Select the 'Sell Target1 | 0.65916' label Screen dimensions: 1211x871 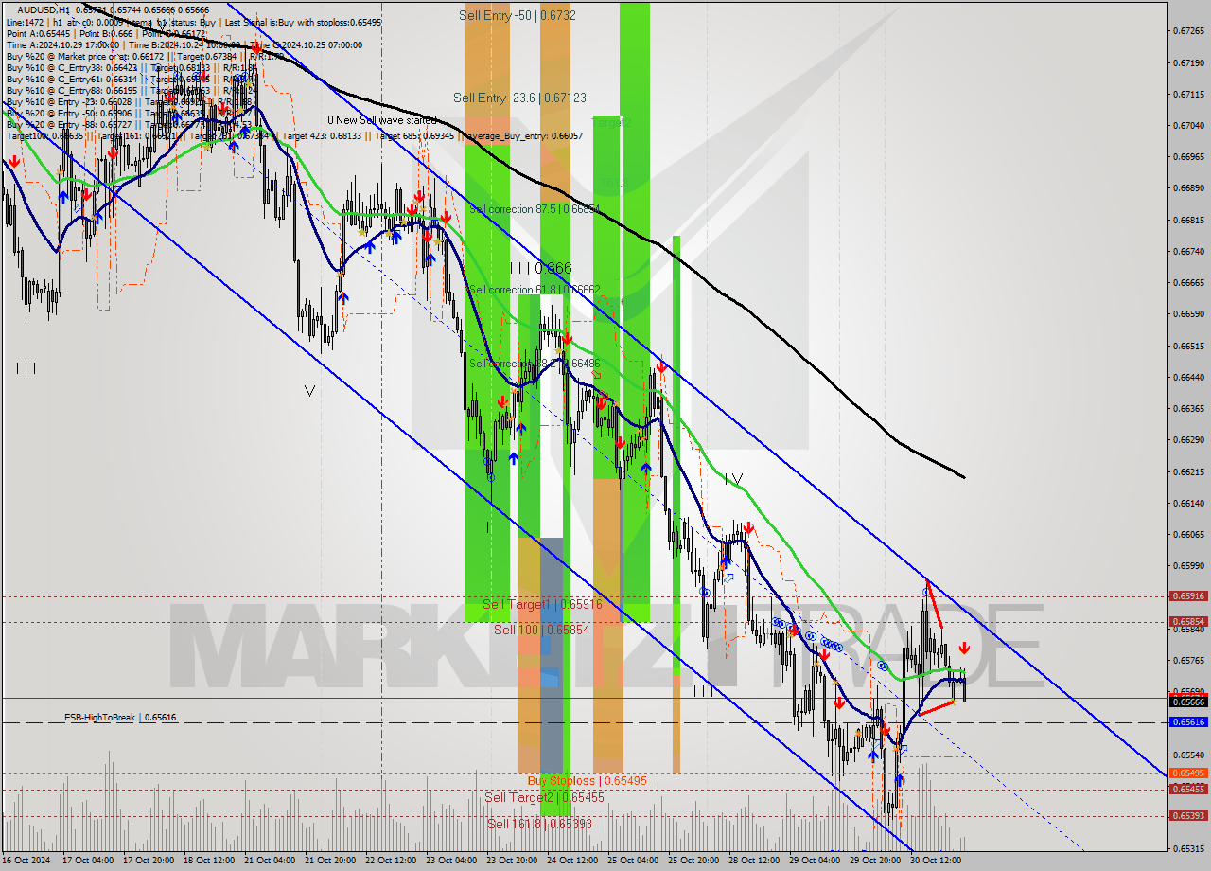(x=542, y=604)
